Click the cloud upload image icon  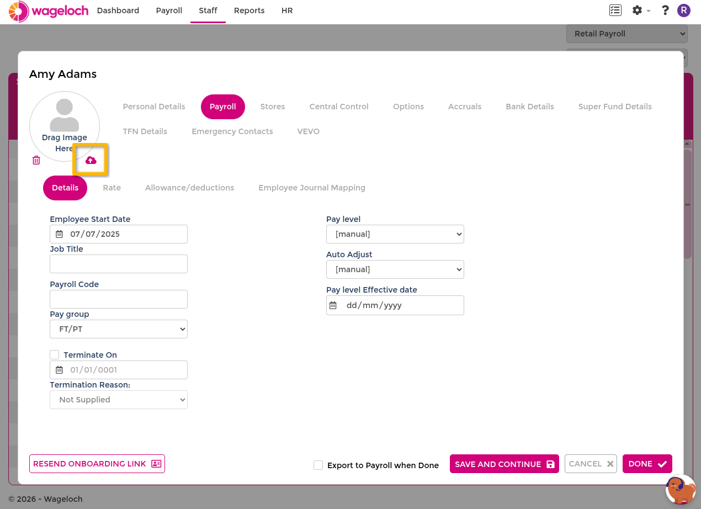91,160
